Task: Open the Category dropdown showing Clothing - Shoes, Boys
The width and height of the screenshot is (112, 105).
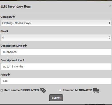Action: point(56,23)
